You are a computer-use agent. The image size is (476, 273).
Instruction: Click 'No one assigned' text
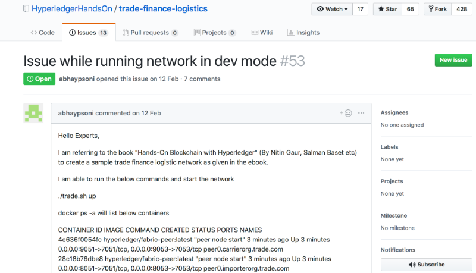(x=402, y=125)
